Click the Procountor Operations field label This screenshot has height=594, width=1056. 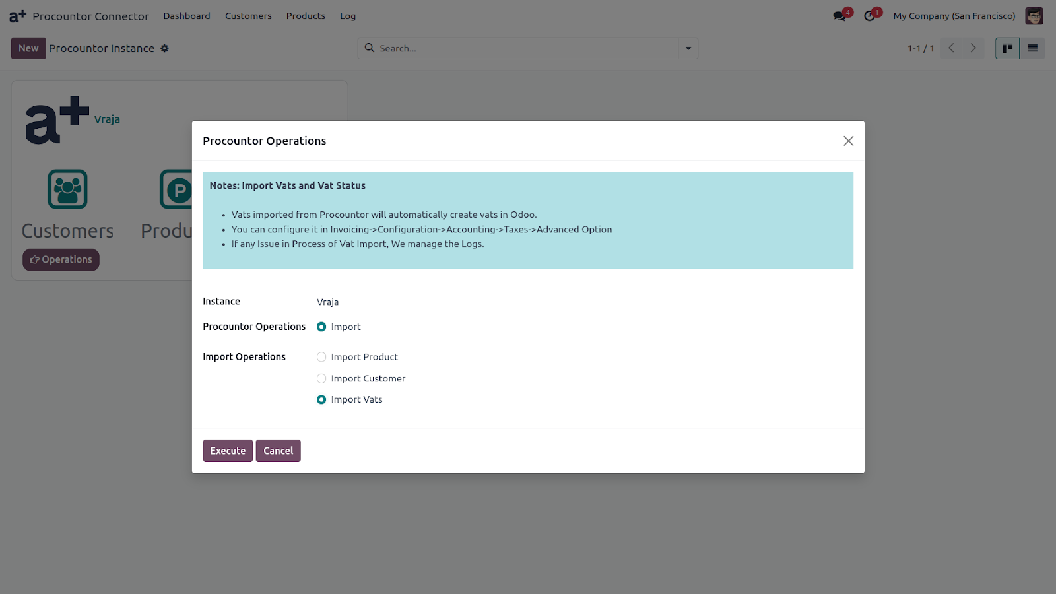pyautogui.click(x=254, y=327)
